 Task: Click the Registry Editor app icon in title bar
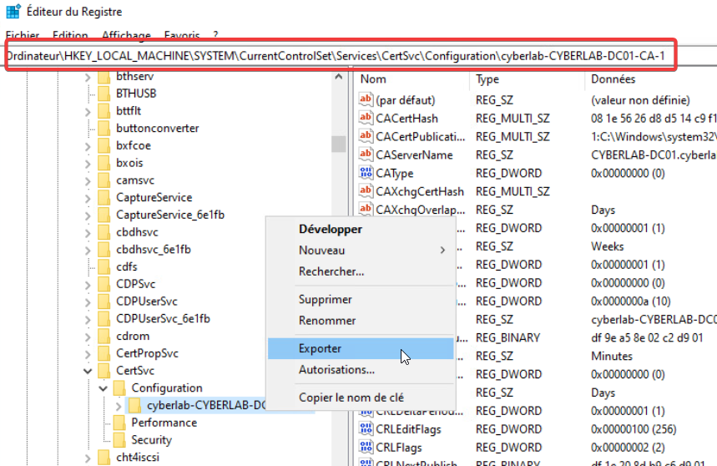pyautogui.click(x=13, y=12)
